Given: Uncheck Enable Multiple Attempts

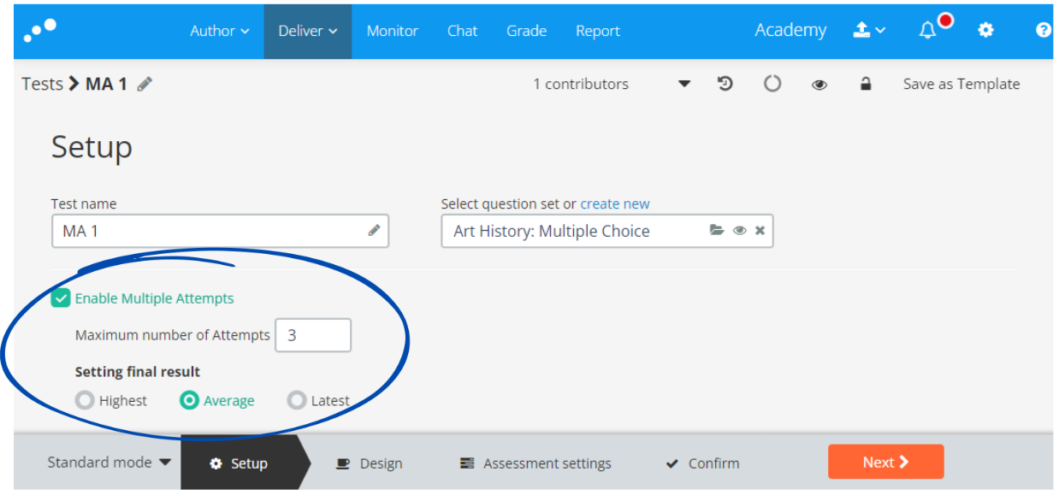Looking at the screenshot, I should coord(61,298).
